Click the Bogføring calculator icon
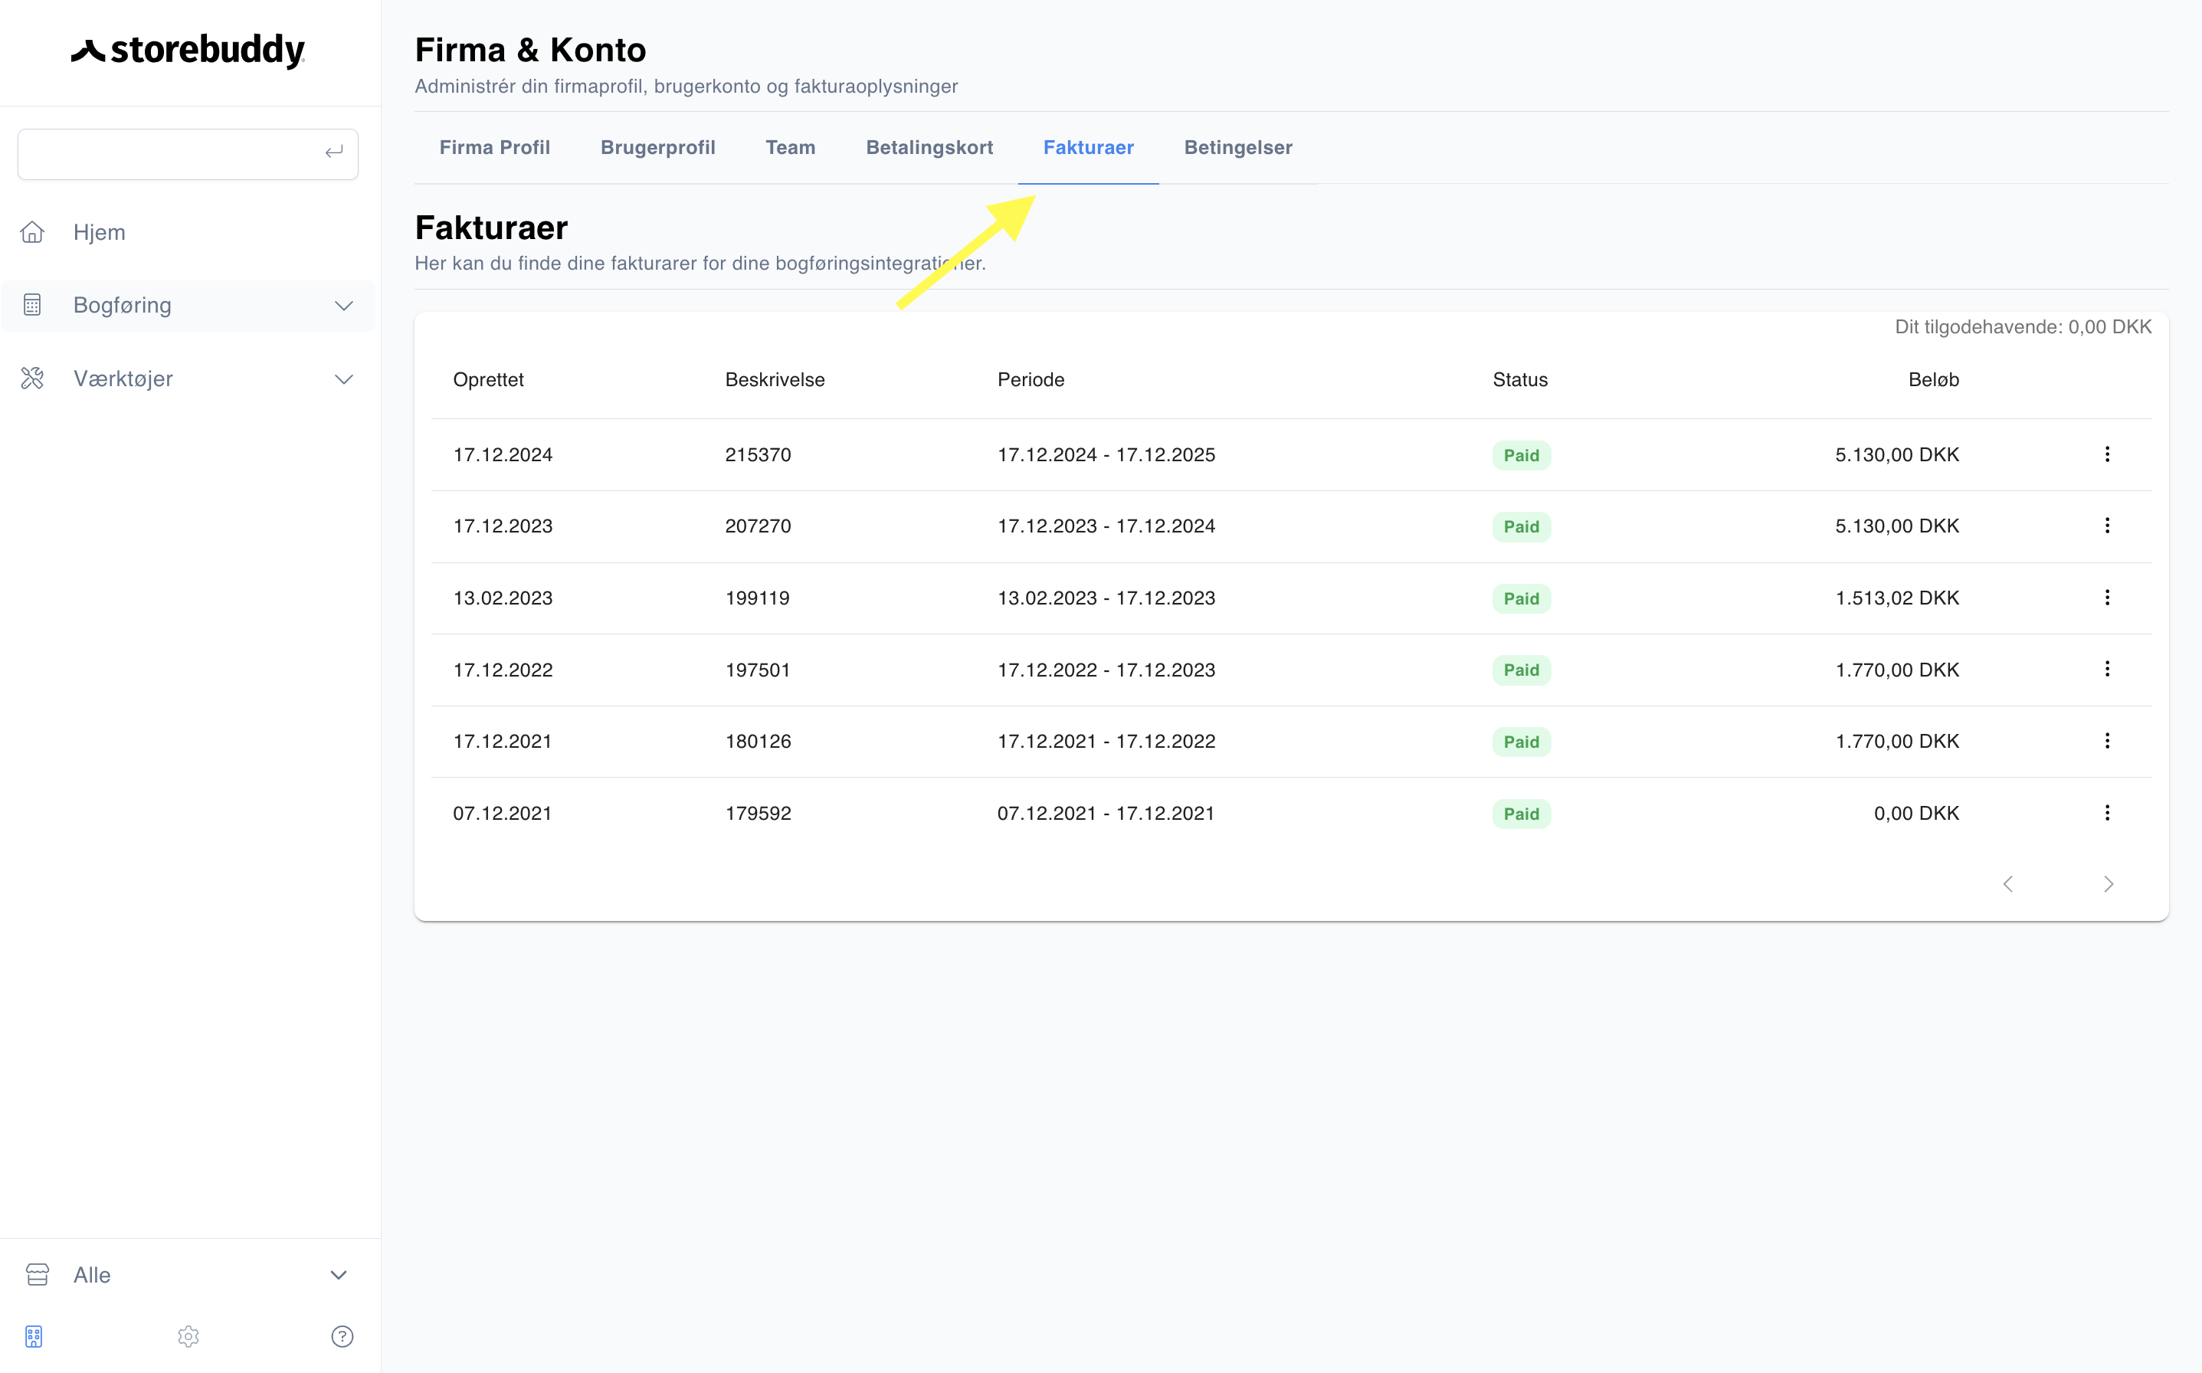The image size is (2202, 1373). tap(33, 305)
